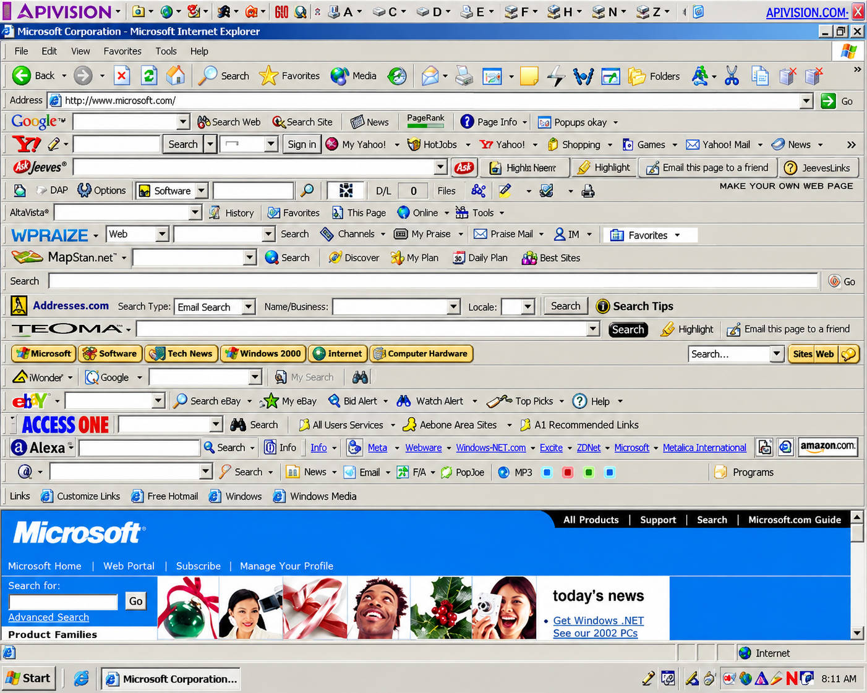Image resolution: width=867 pixels, height=693 pixels.
Task: Click the amazon.com logo button
Action: (828, 446)
